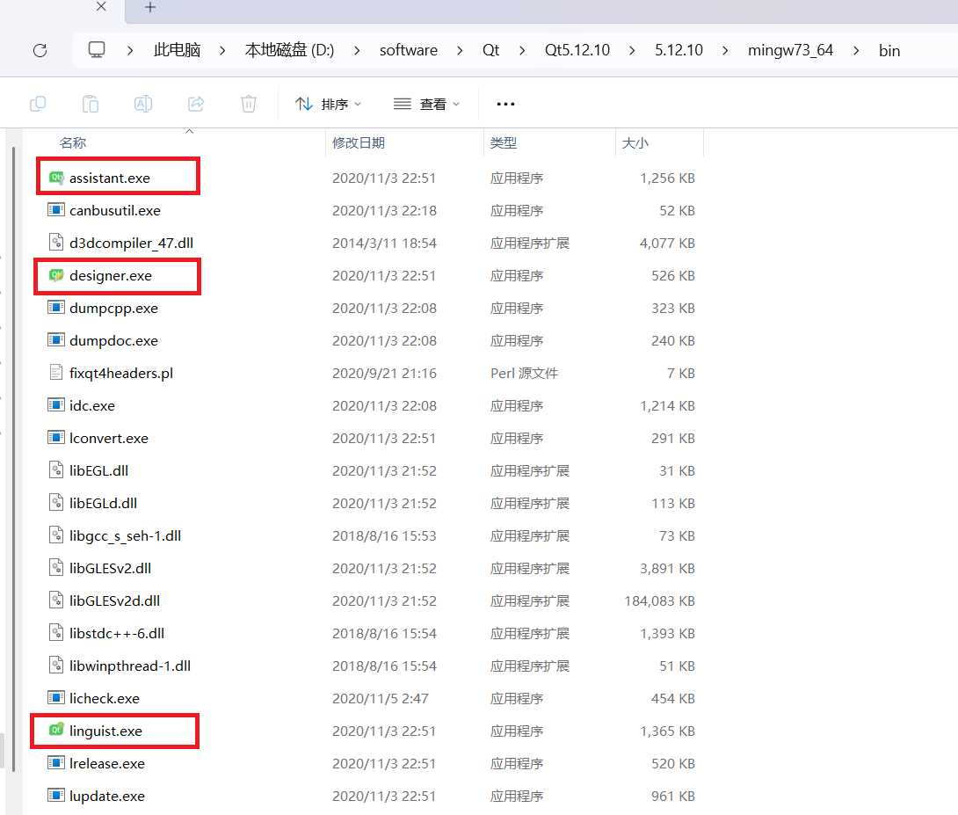Screen dimensions: 958x815
Task: Expand chevron after software in breadcrumb
Action: [460, 51]
